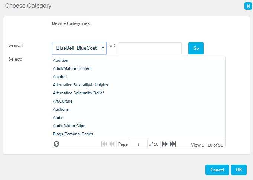Select Adult/Mature Content category
This screenshot has height=180, width=253.
pos(72,68)
